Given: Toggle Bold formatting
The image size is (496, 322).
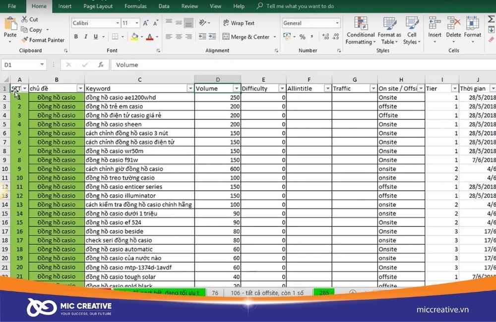Looking at the screenshot, I should pyautogui.click(x=76, y=37).
